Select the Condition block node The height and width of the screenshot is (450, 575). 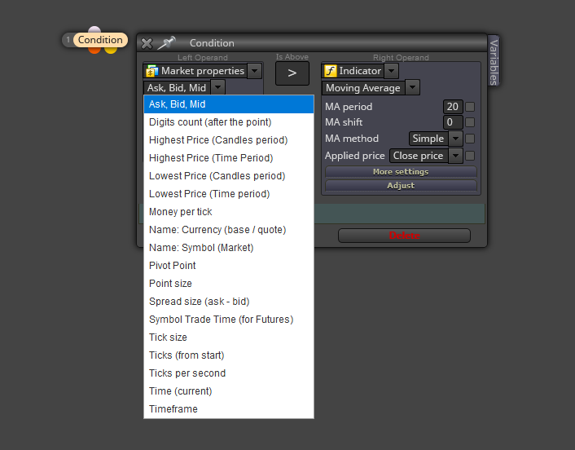[100, 40]
